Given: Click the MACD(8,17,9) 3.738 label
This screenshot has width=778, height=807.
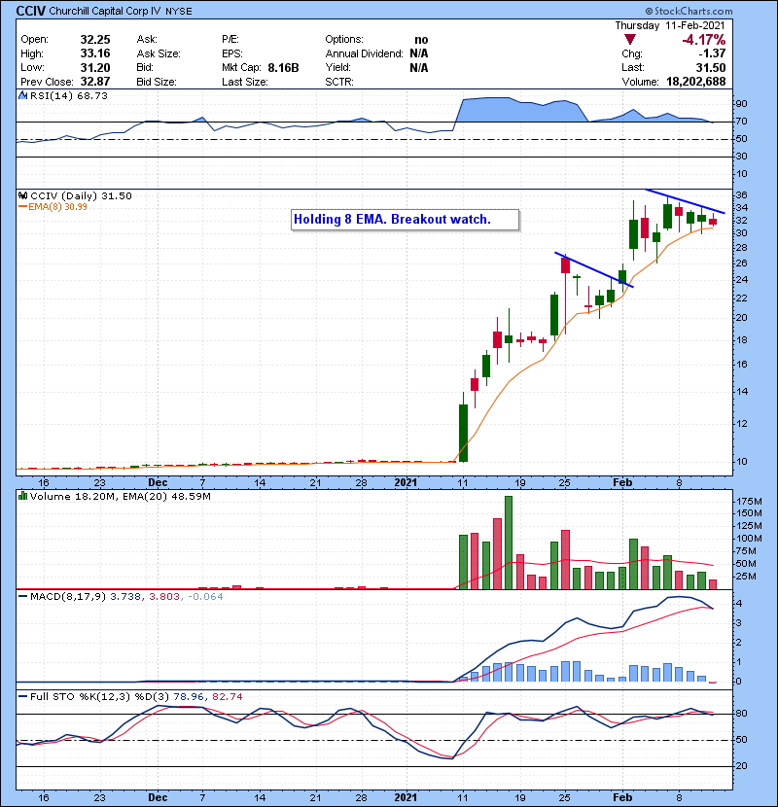Looking at the screenshot, I should coord(85,597).
